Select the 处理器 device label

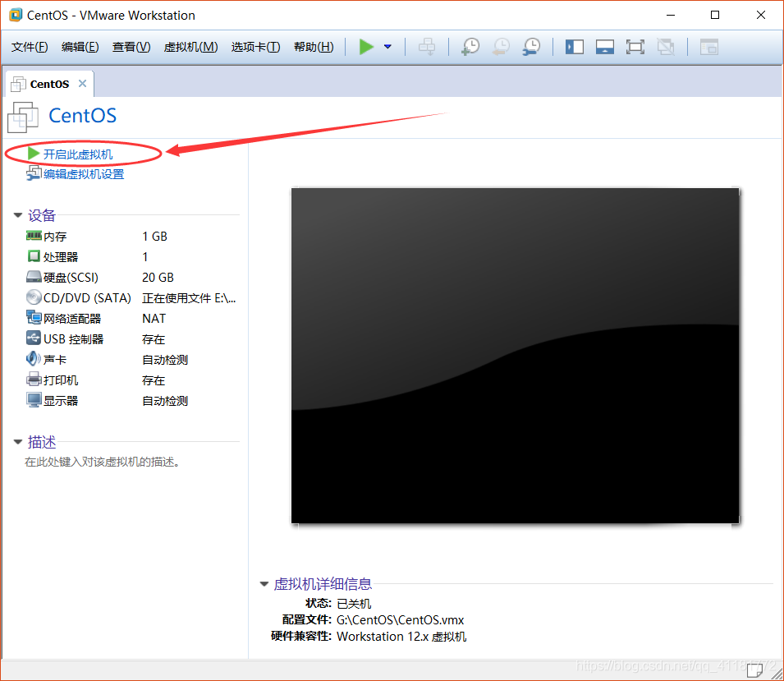(61, 256)
